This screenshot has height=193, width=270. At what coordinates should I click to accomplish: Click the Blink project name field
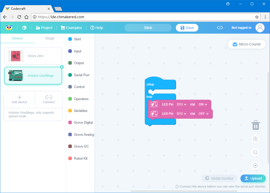(148, 28)
